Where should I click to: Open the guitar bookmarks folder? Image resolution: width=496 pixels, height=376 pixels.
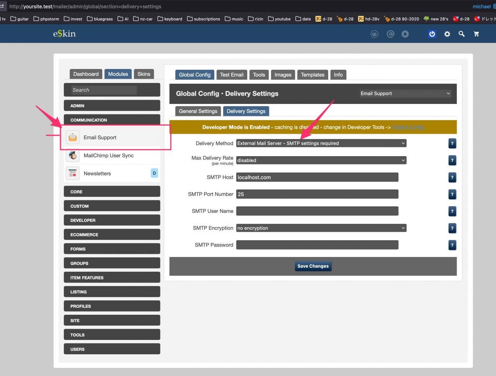click(20, 19)
